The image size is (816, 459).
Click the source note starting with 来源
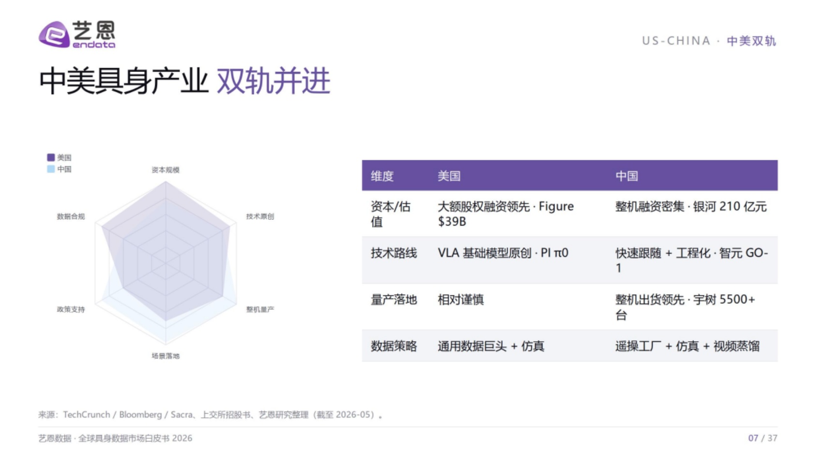211,415
